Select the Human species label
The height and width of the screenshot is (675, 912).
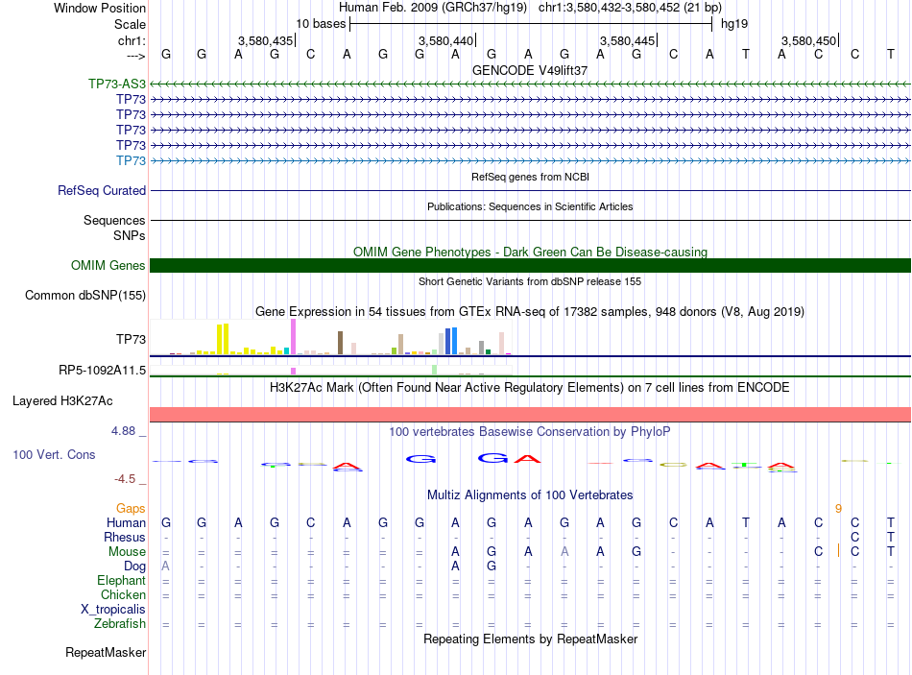point(126,523)
